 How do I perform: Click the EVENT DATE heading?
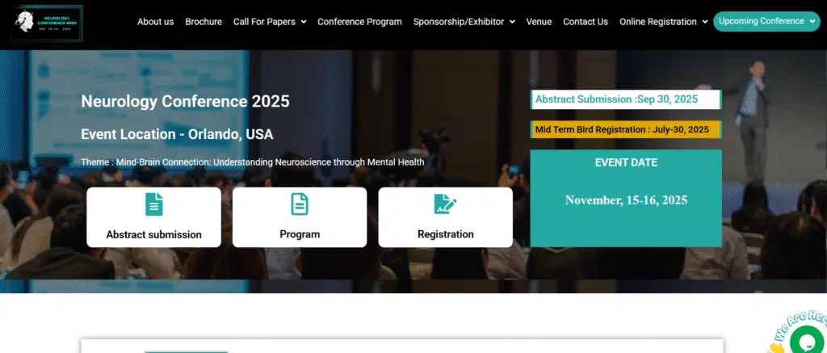[x=626, y=162]
